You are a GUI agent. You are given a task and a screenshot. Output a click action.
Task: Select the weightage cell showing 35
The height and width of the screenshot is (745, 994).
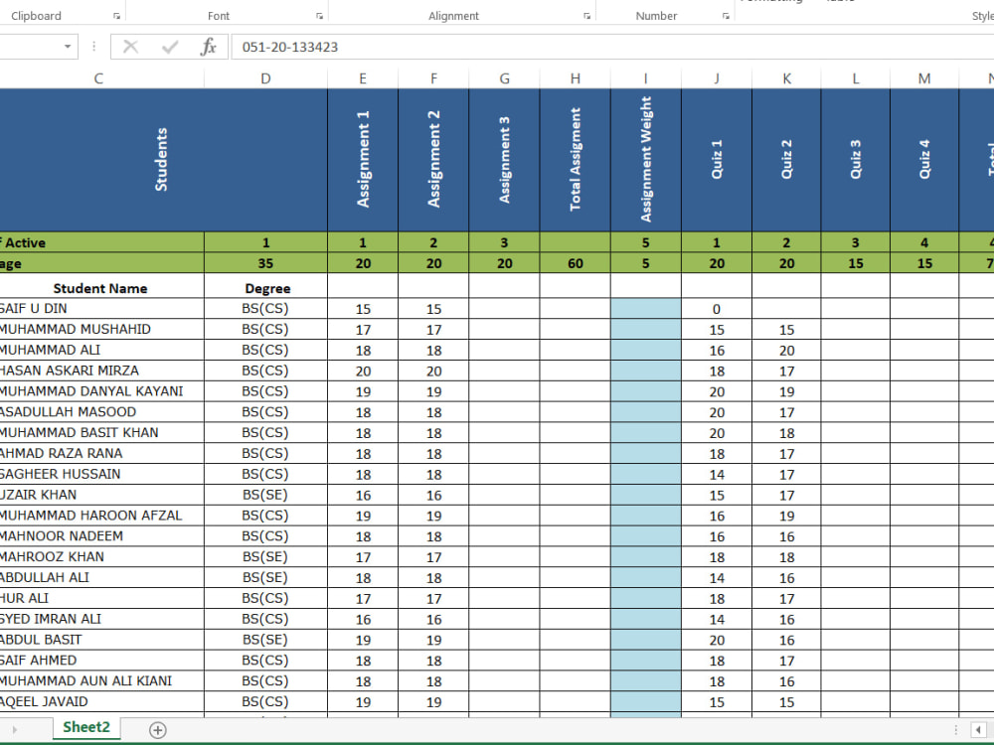tap(265, 263)
